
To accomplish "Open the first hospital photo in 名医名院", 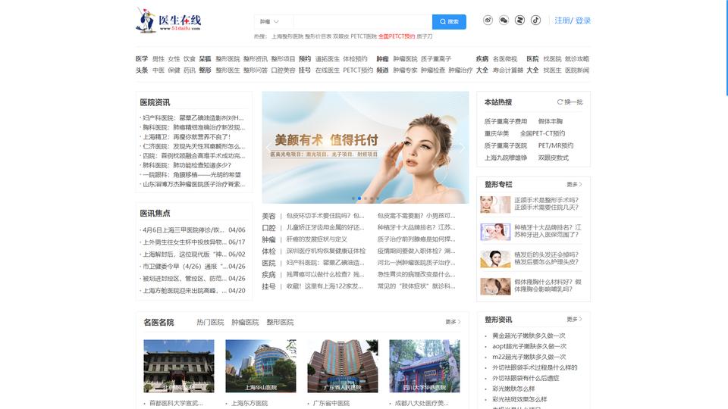I will point(179,366).
